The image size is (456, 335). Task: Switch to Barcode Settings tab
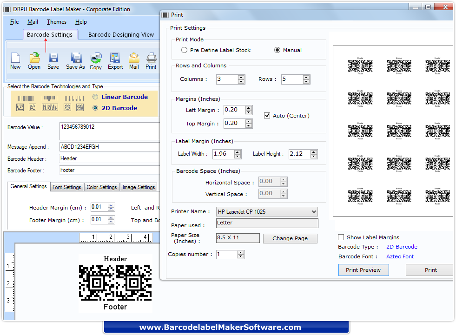click(x=50, y=34)
